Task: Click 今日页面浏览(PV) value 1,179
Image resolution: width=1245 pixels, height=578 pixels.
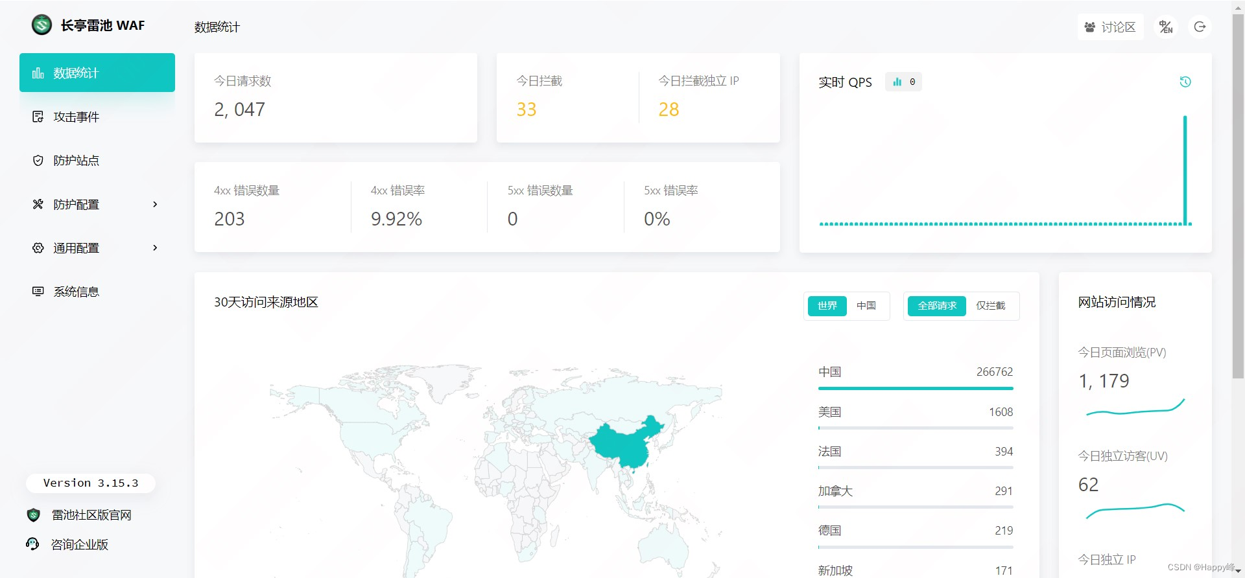Action: (1104, 381)
